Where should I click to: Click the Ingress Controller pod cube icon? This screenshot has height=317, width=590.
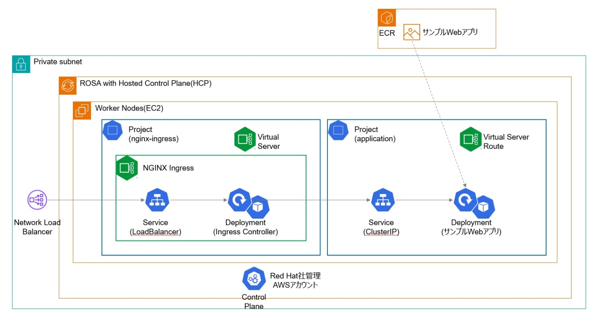[258, 207]
